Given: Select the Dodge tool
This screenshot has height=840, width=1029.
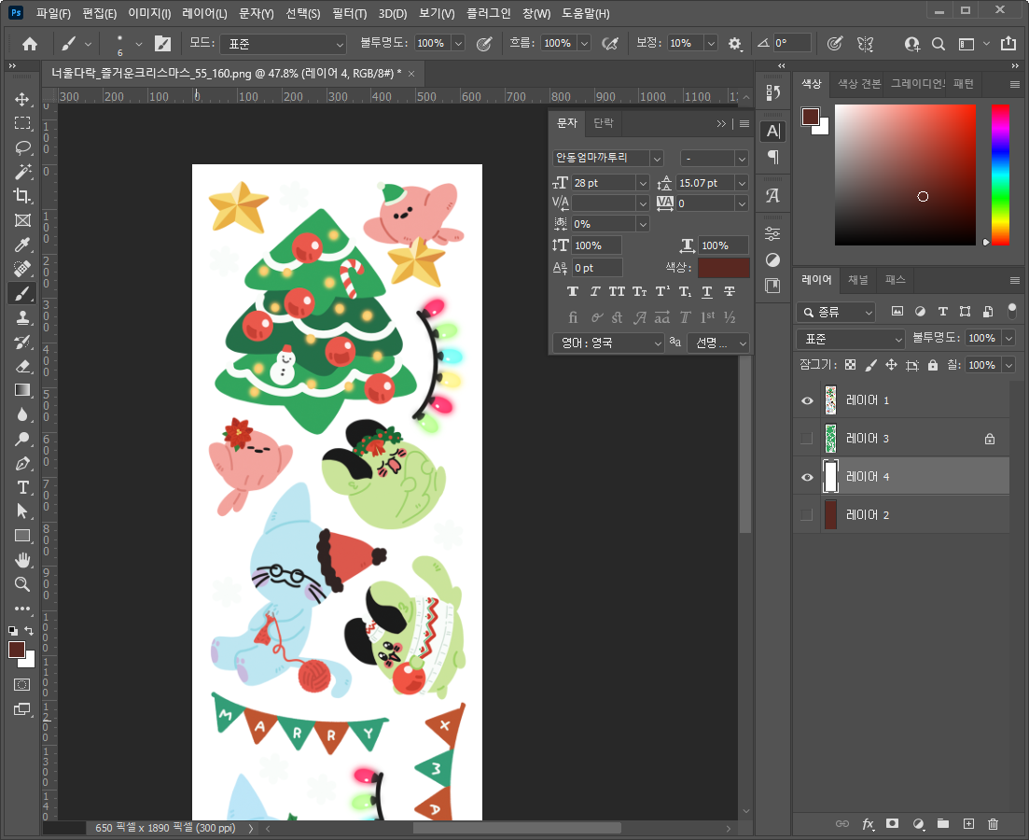Looking at the screenshot, I should coord(22,439).
